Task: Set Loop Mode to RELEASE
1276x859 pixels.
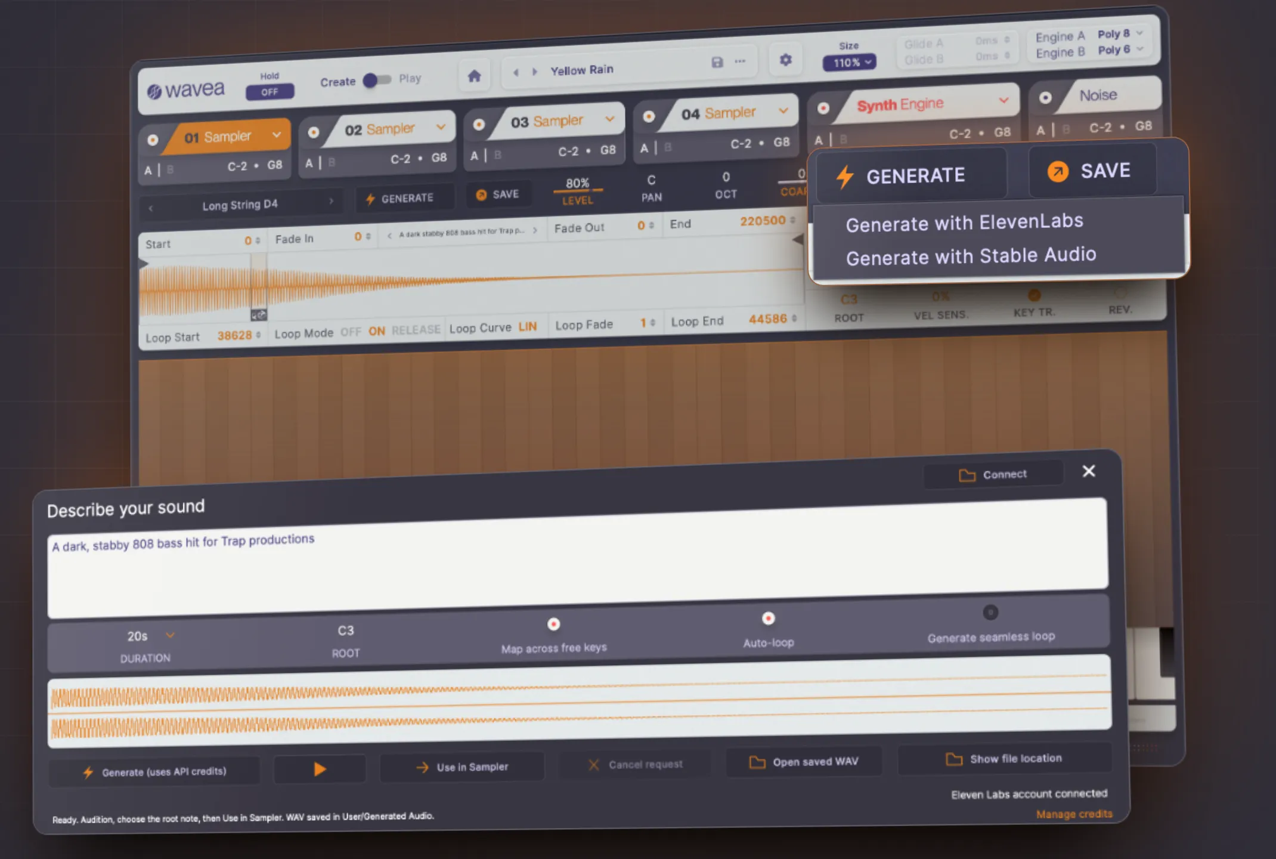Action: coord(416,330)
